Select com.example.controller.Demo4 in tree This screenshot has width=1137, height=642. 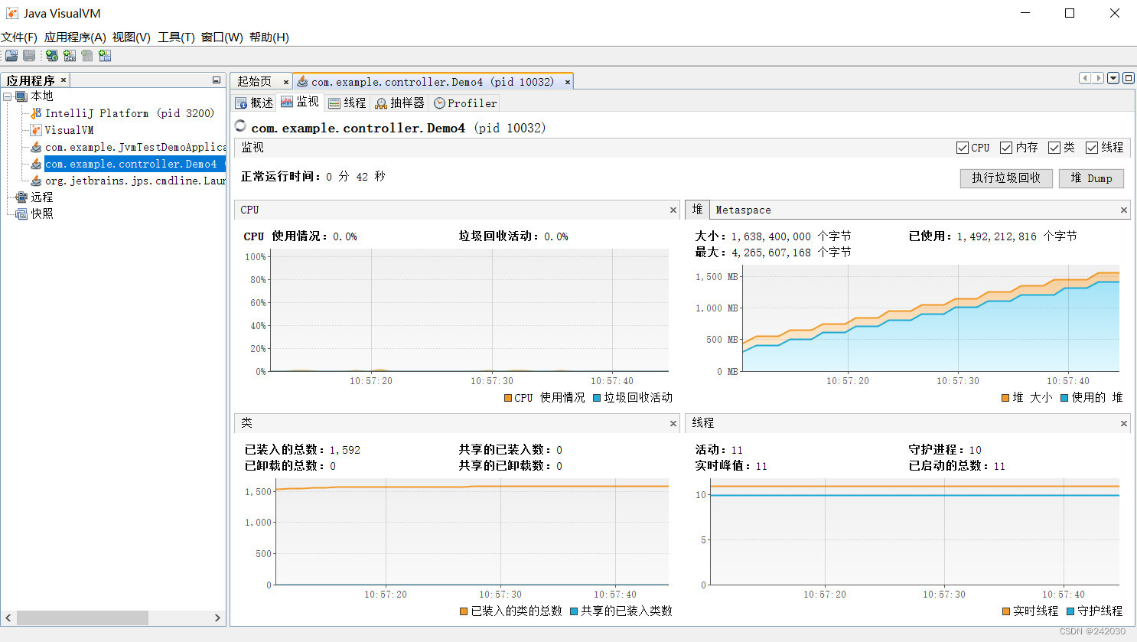click(x=134, y=164)
